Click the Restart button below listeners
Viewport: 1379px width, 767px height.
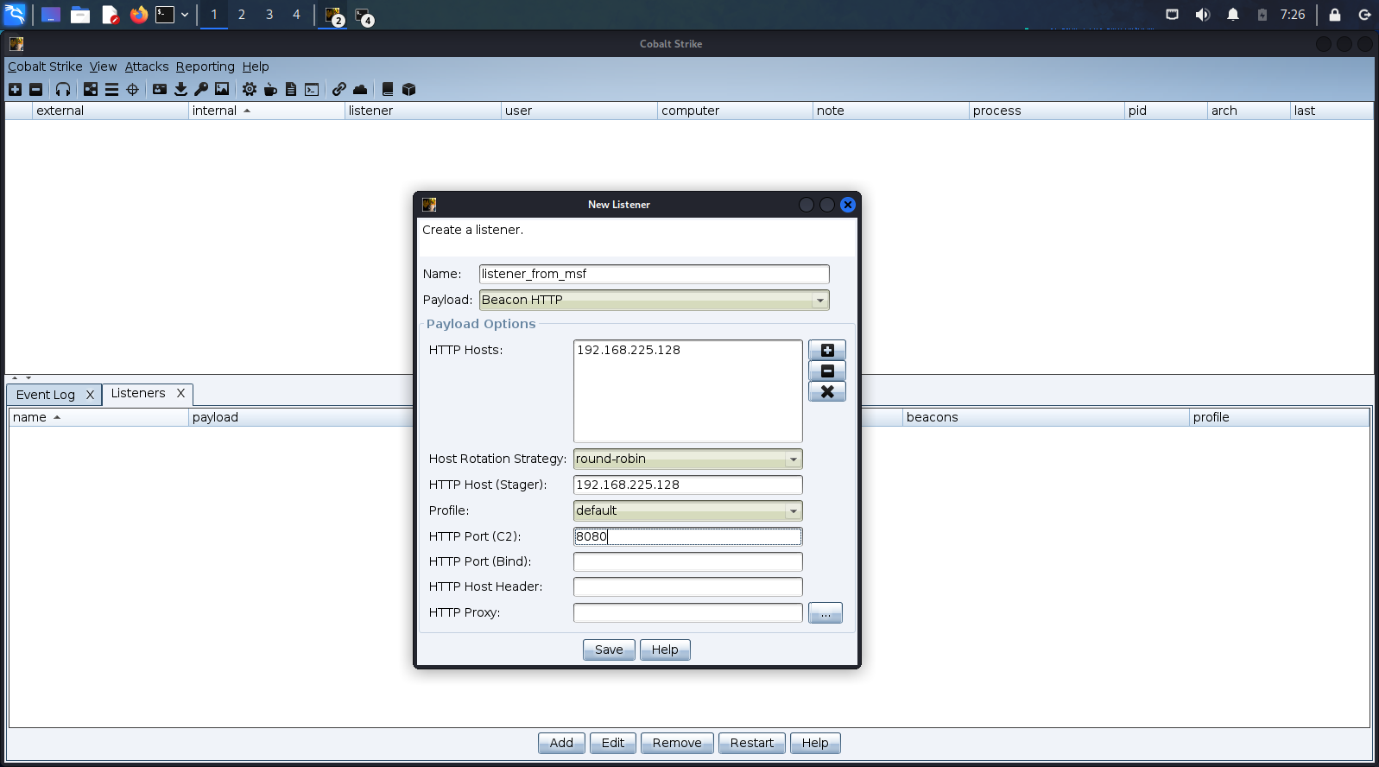[x=751, y=743]
